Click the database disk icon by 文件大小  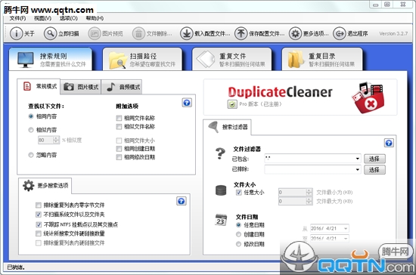pos(221,190)
